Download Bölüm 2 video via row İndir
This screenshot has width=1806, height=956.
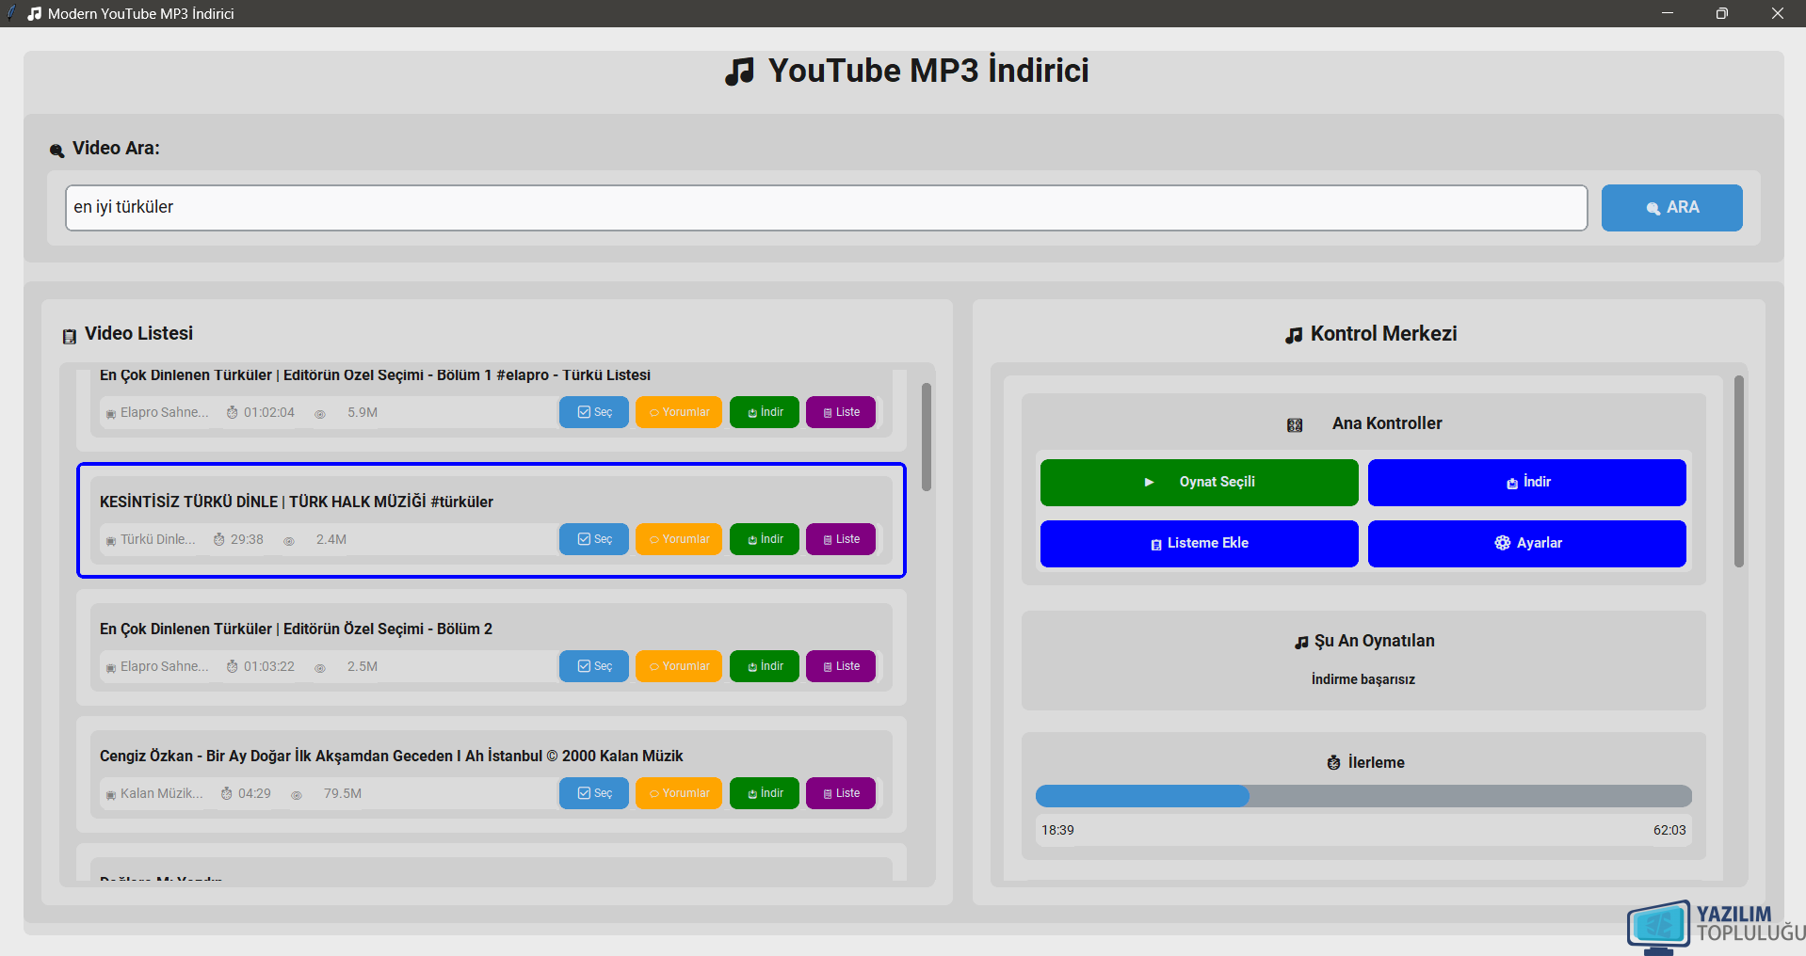click(764, 666)
